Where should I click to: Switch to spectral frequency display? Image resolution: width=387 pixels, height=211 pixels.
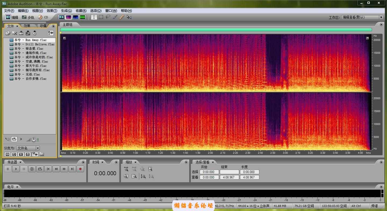[69, 17]
